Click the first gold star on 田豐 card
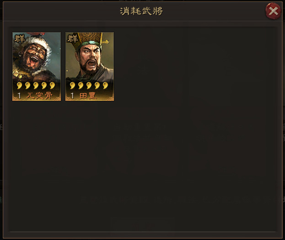The height and width of the screenshot is (240, 285). tap(72, 85)
